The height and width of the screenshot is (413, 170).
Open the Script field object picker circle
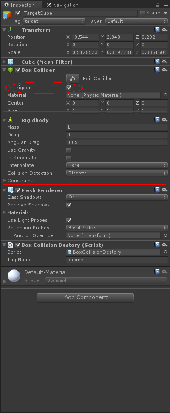tap(165, 252)
